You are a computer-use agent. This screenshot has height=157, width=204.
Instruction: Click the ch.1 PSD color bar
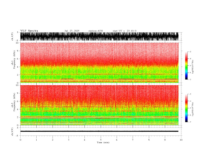pyautogui.click(x=186, y=66)
